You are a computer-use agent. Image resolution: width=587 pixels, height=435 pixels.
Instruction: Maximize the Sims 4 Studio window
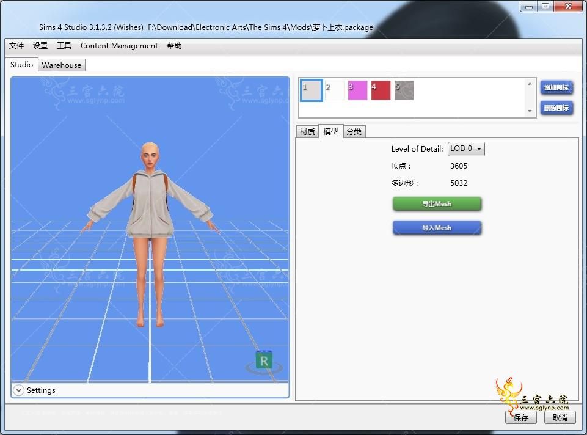click(545, 6)
